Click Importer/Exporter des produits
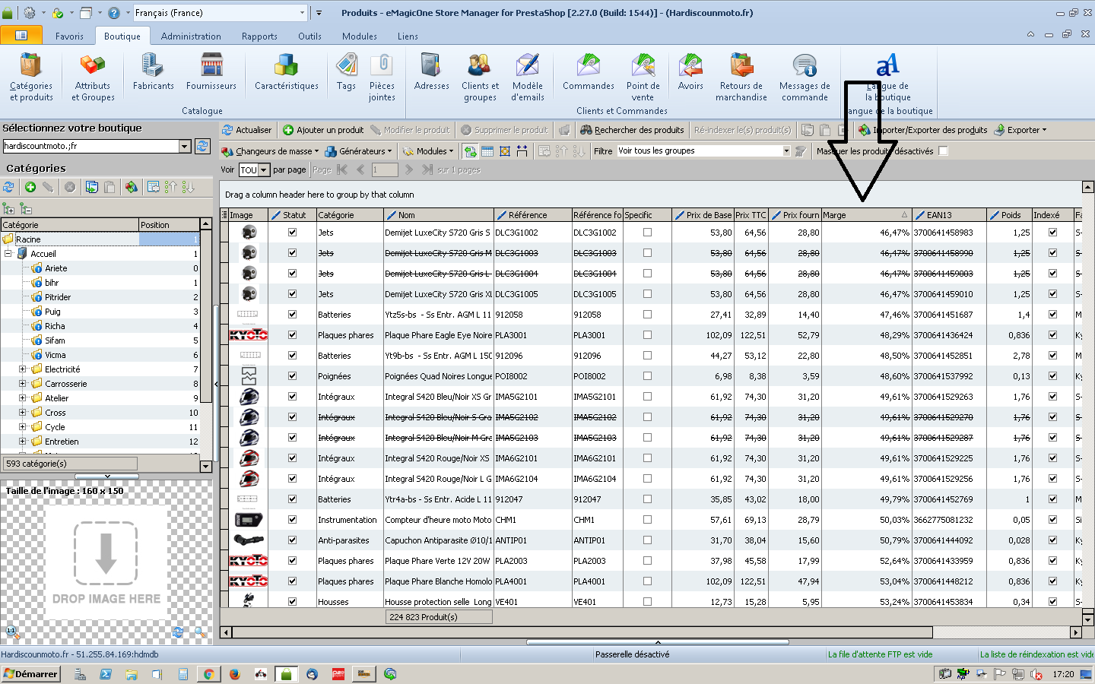The image size is (1095, 684). [x=923, y=130]
